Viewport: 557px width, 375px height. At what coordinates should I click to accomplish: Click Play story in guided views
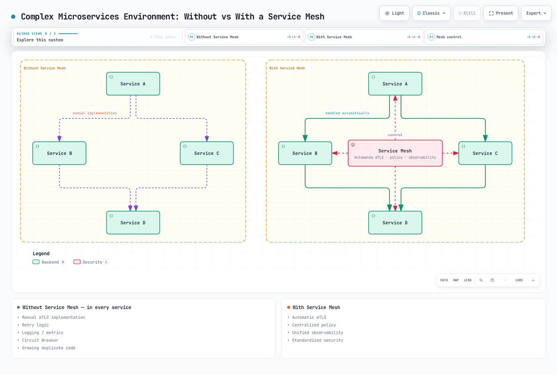click(163, 37)
